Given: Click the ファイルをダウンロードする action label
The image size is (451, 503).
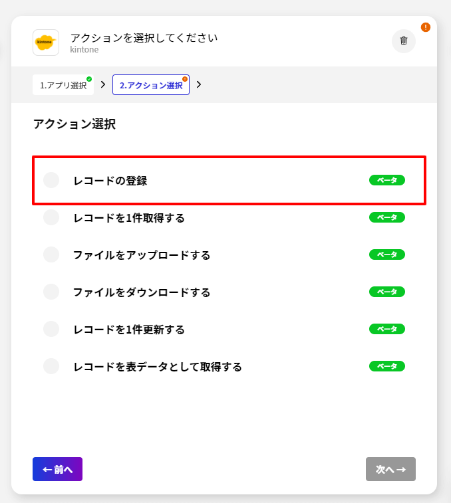Looking at the screenshot, I should click(x=142, y=292).
